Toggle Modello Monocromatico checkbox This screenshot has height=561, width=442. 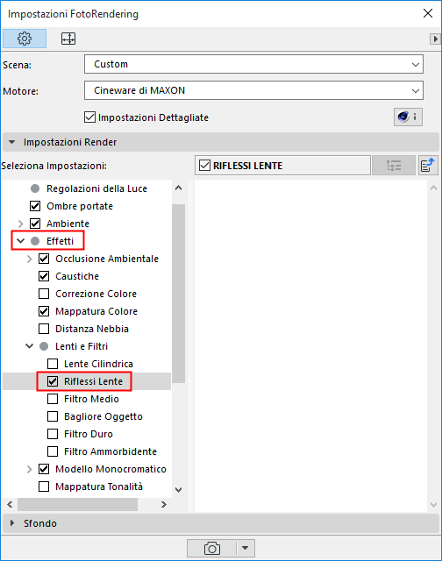(x=44, y=469)
